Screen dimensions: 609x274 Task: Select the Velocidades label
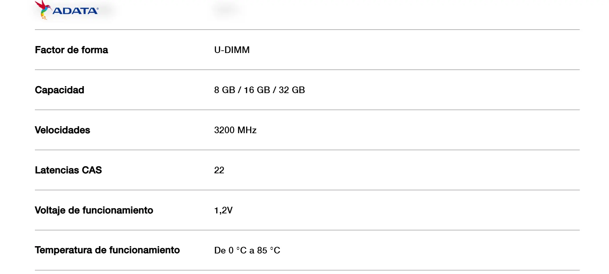coord(62,130)
